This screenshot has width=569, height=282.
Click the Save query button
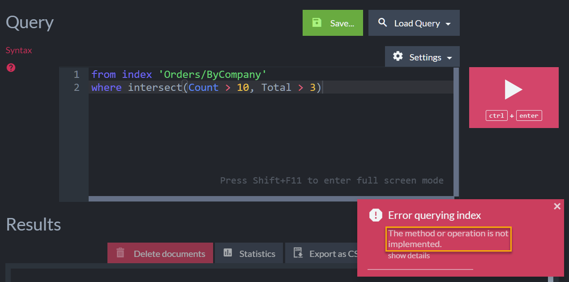333,23
